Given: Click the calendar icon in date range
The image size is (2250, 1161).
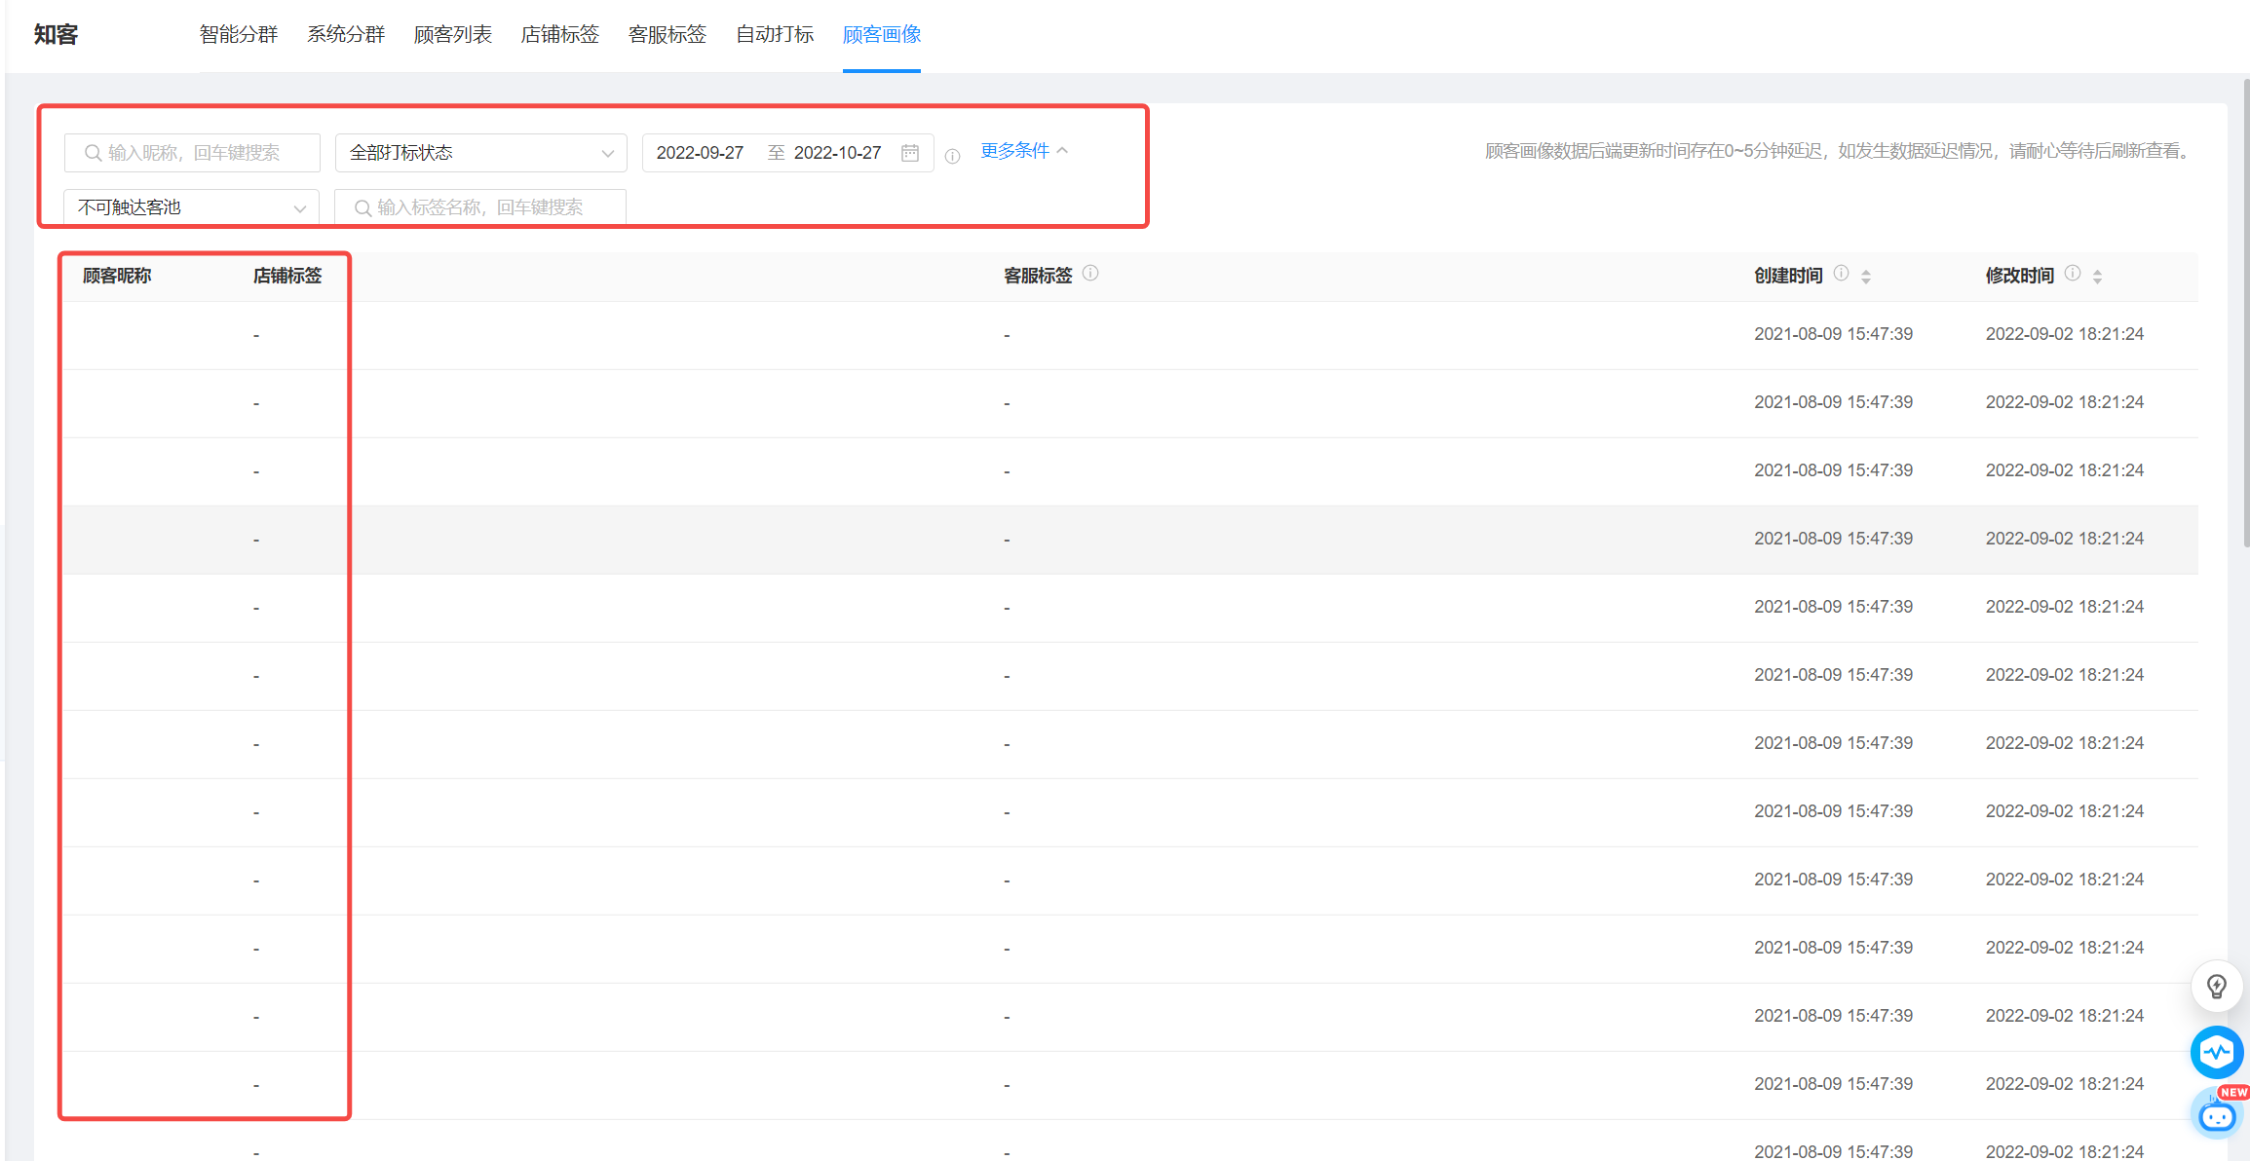Looking at the screenshot, I should 910,153.
